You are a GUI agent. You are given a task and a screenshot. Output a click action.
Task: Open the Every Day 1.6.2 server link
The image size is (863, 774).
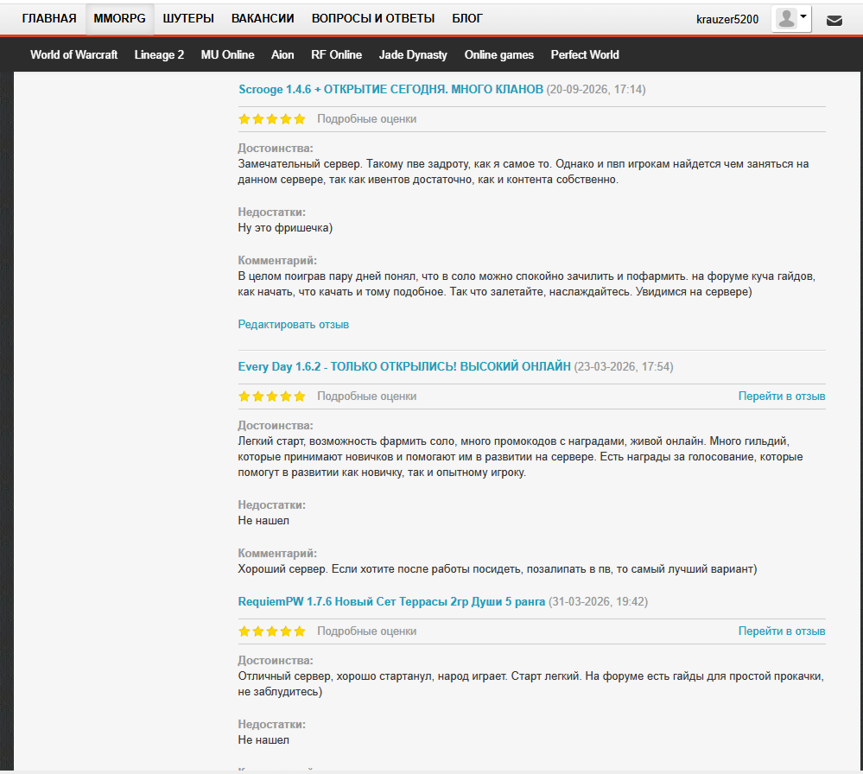point(404,366)
